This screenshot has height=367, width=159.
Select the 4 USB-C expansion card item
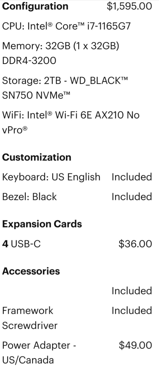(21, 244)
